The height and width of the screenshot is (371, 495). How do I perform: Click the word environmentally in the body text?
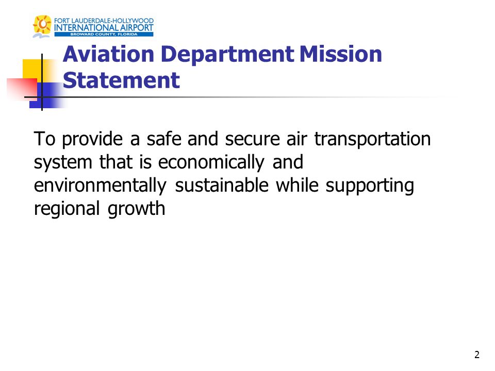point(100,185)
